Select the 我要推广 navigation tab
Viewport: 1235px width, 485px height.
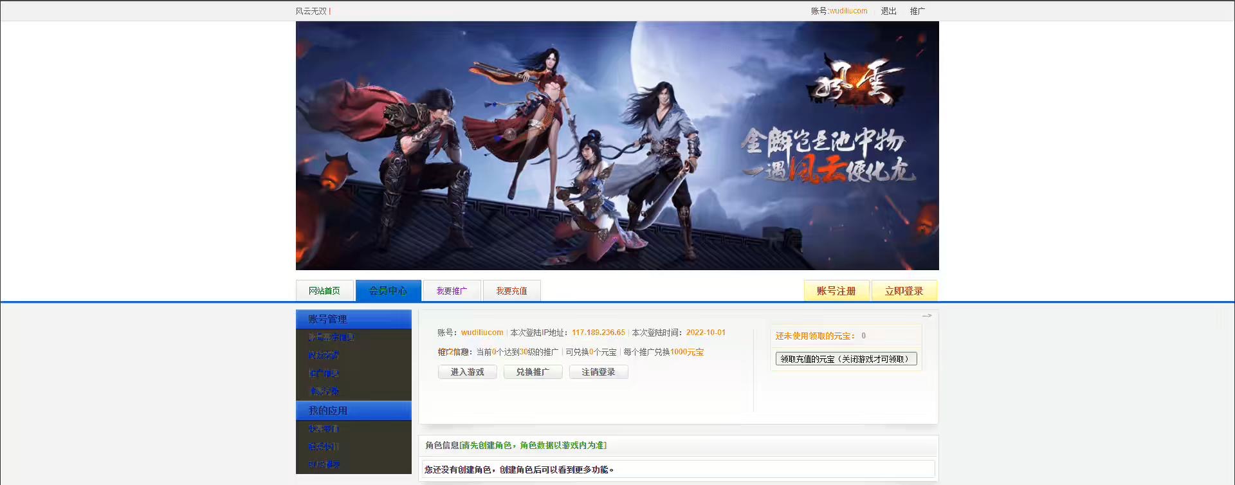tap(452, 291)
